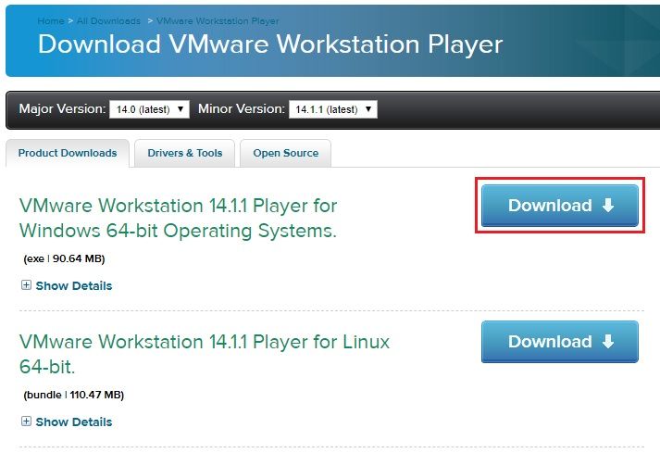Image resolution: width=660 pixels, height=453 pixels.
Task: Open the All Downloads breadcrumb link
Action: tap(108, 21)
